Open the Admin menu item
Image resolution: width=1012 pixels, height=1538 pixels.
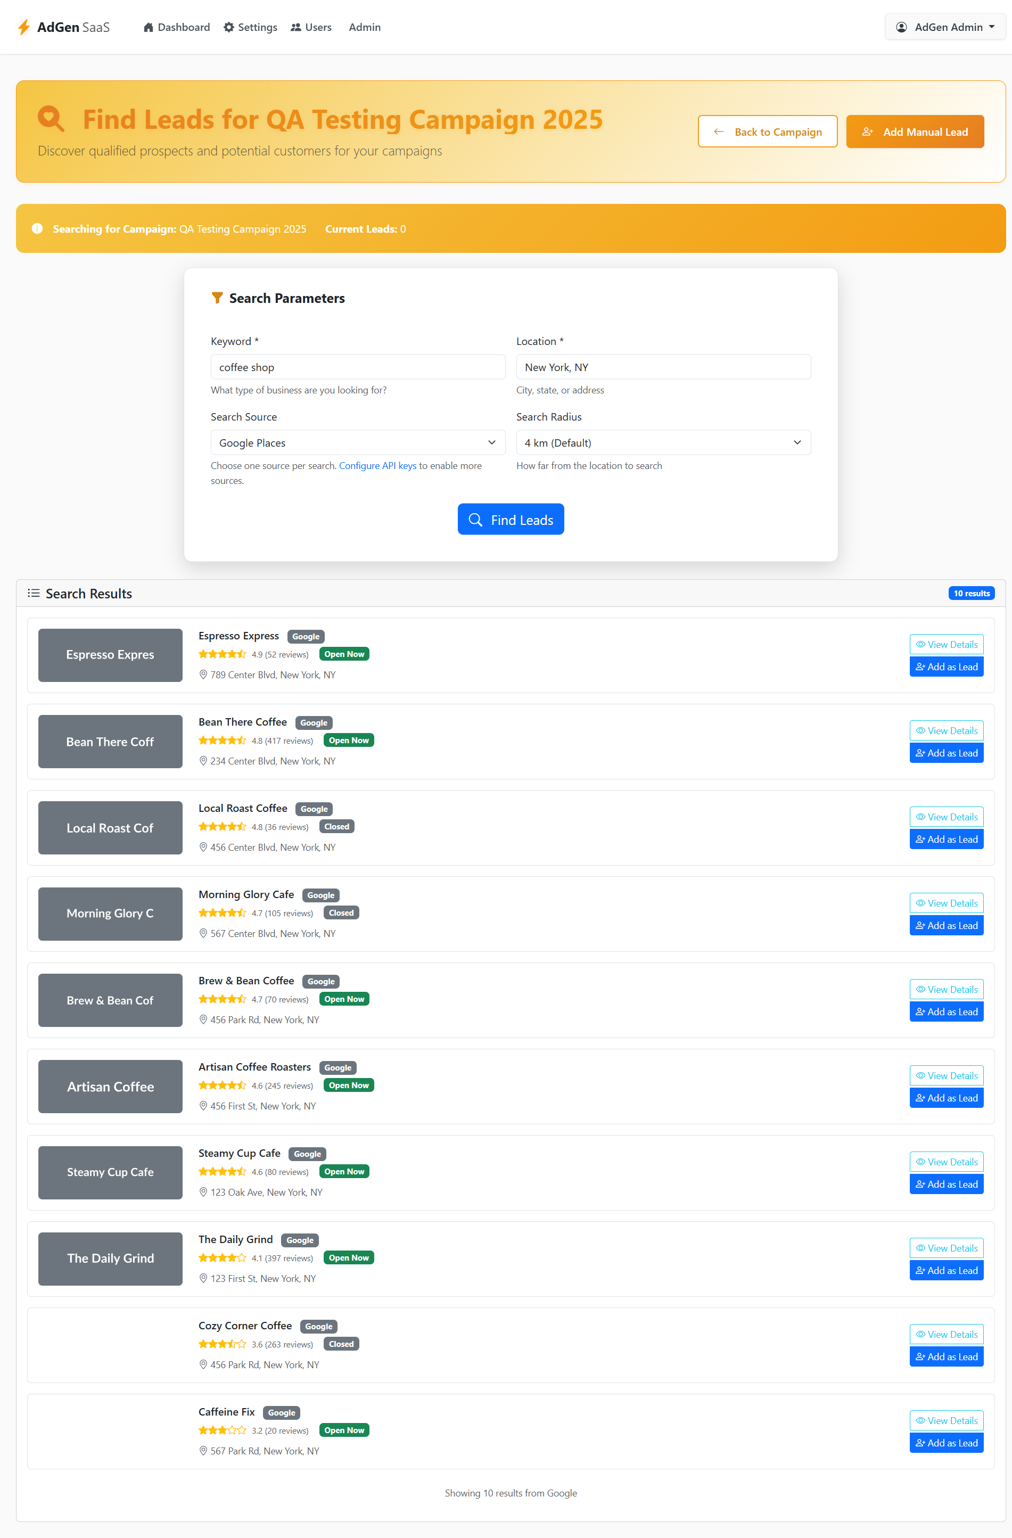point(365,27)
